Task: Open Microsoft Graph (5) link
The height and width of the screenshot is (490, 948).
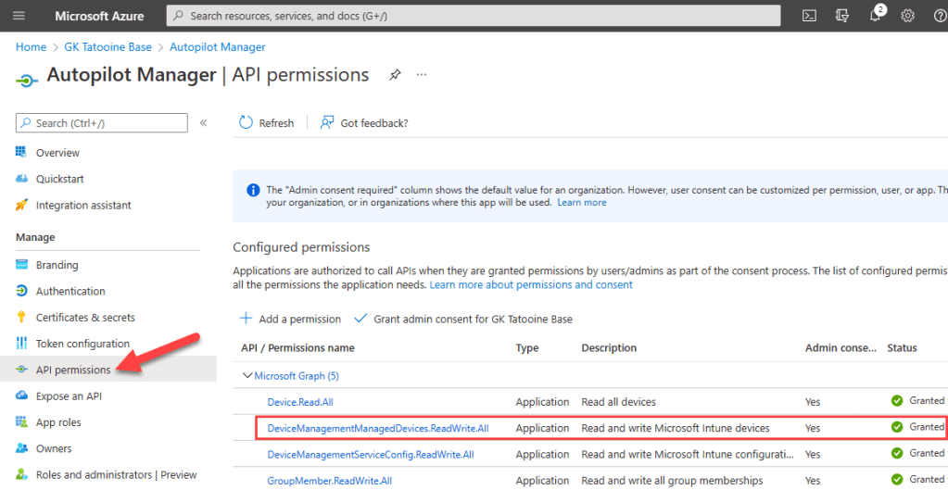Action: [297, 376]
